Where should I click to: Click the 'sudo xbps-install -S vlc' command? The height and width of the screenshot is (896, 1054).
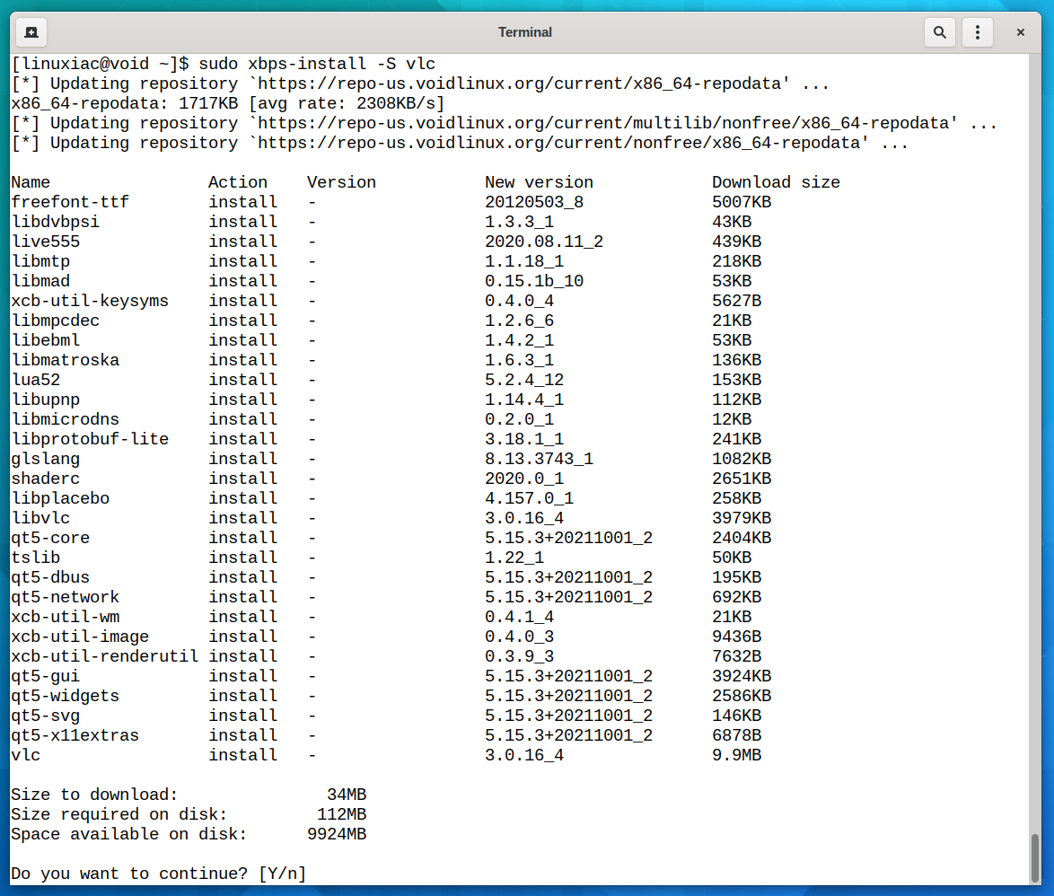pos(317,64)
